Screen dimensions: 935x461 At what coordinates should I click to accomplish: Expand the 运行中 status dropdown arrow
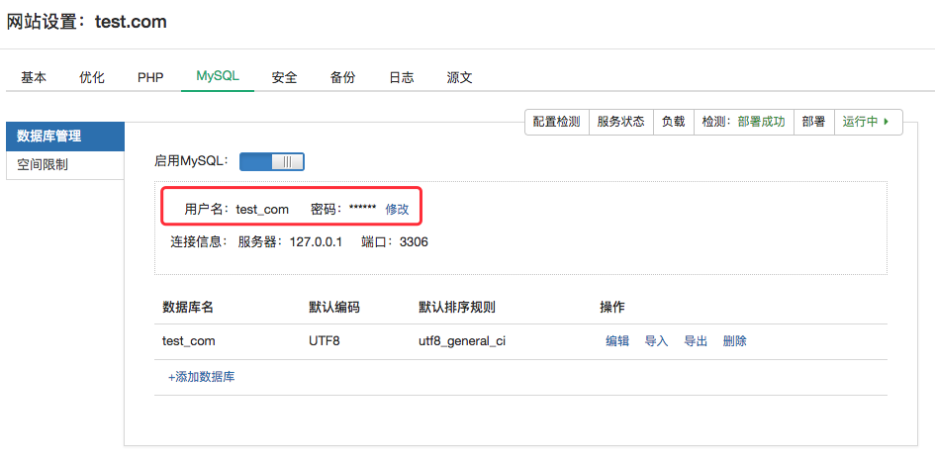pos(886,122)
